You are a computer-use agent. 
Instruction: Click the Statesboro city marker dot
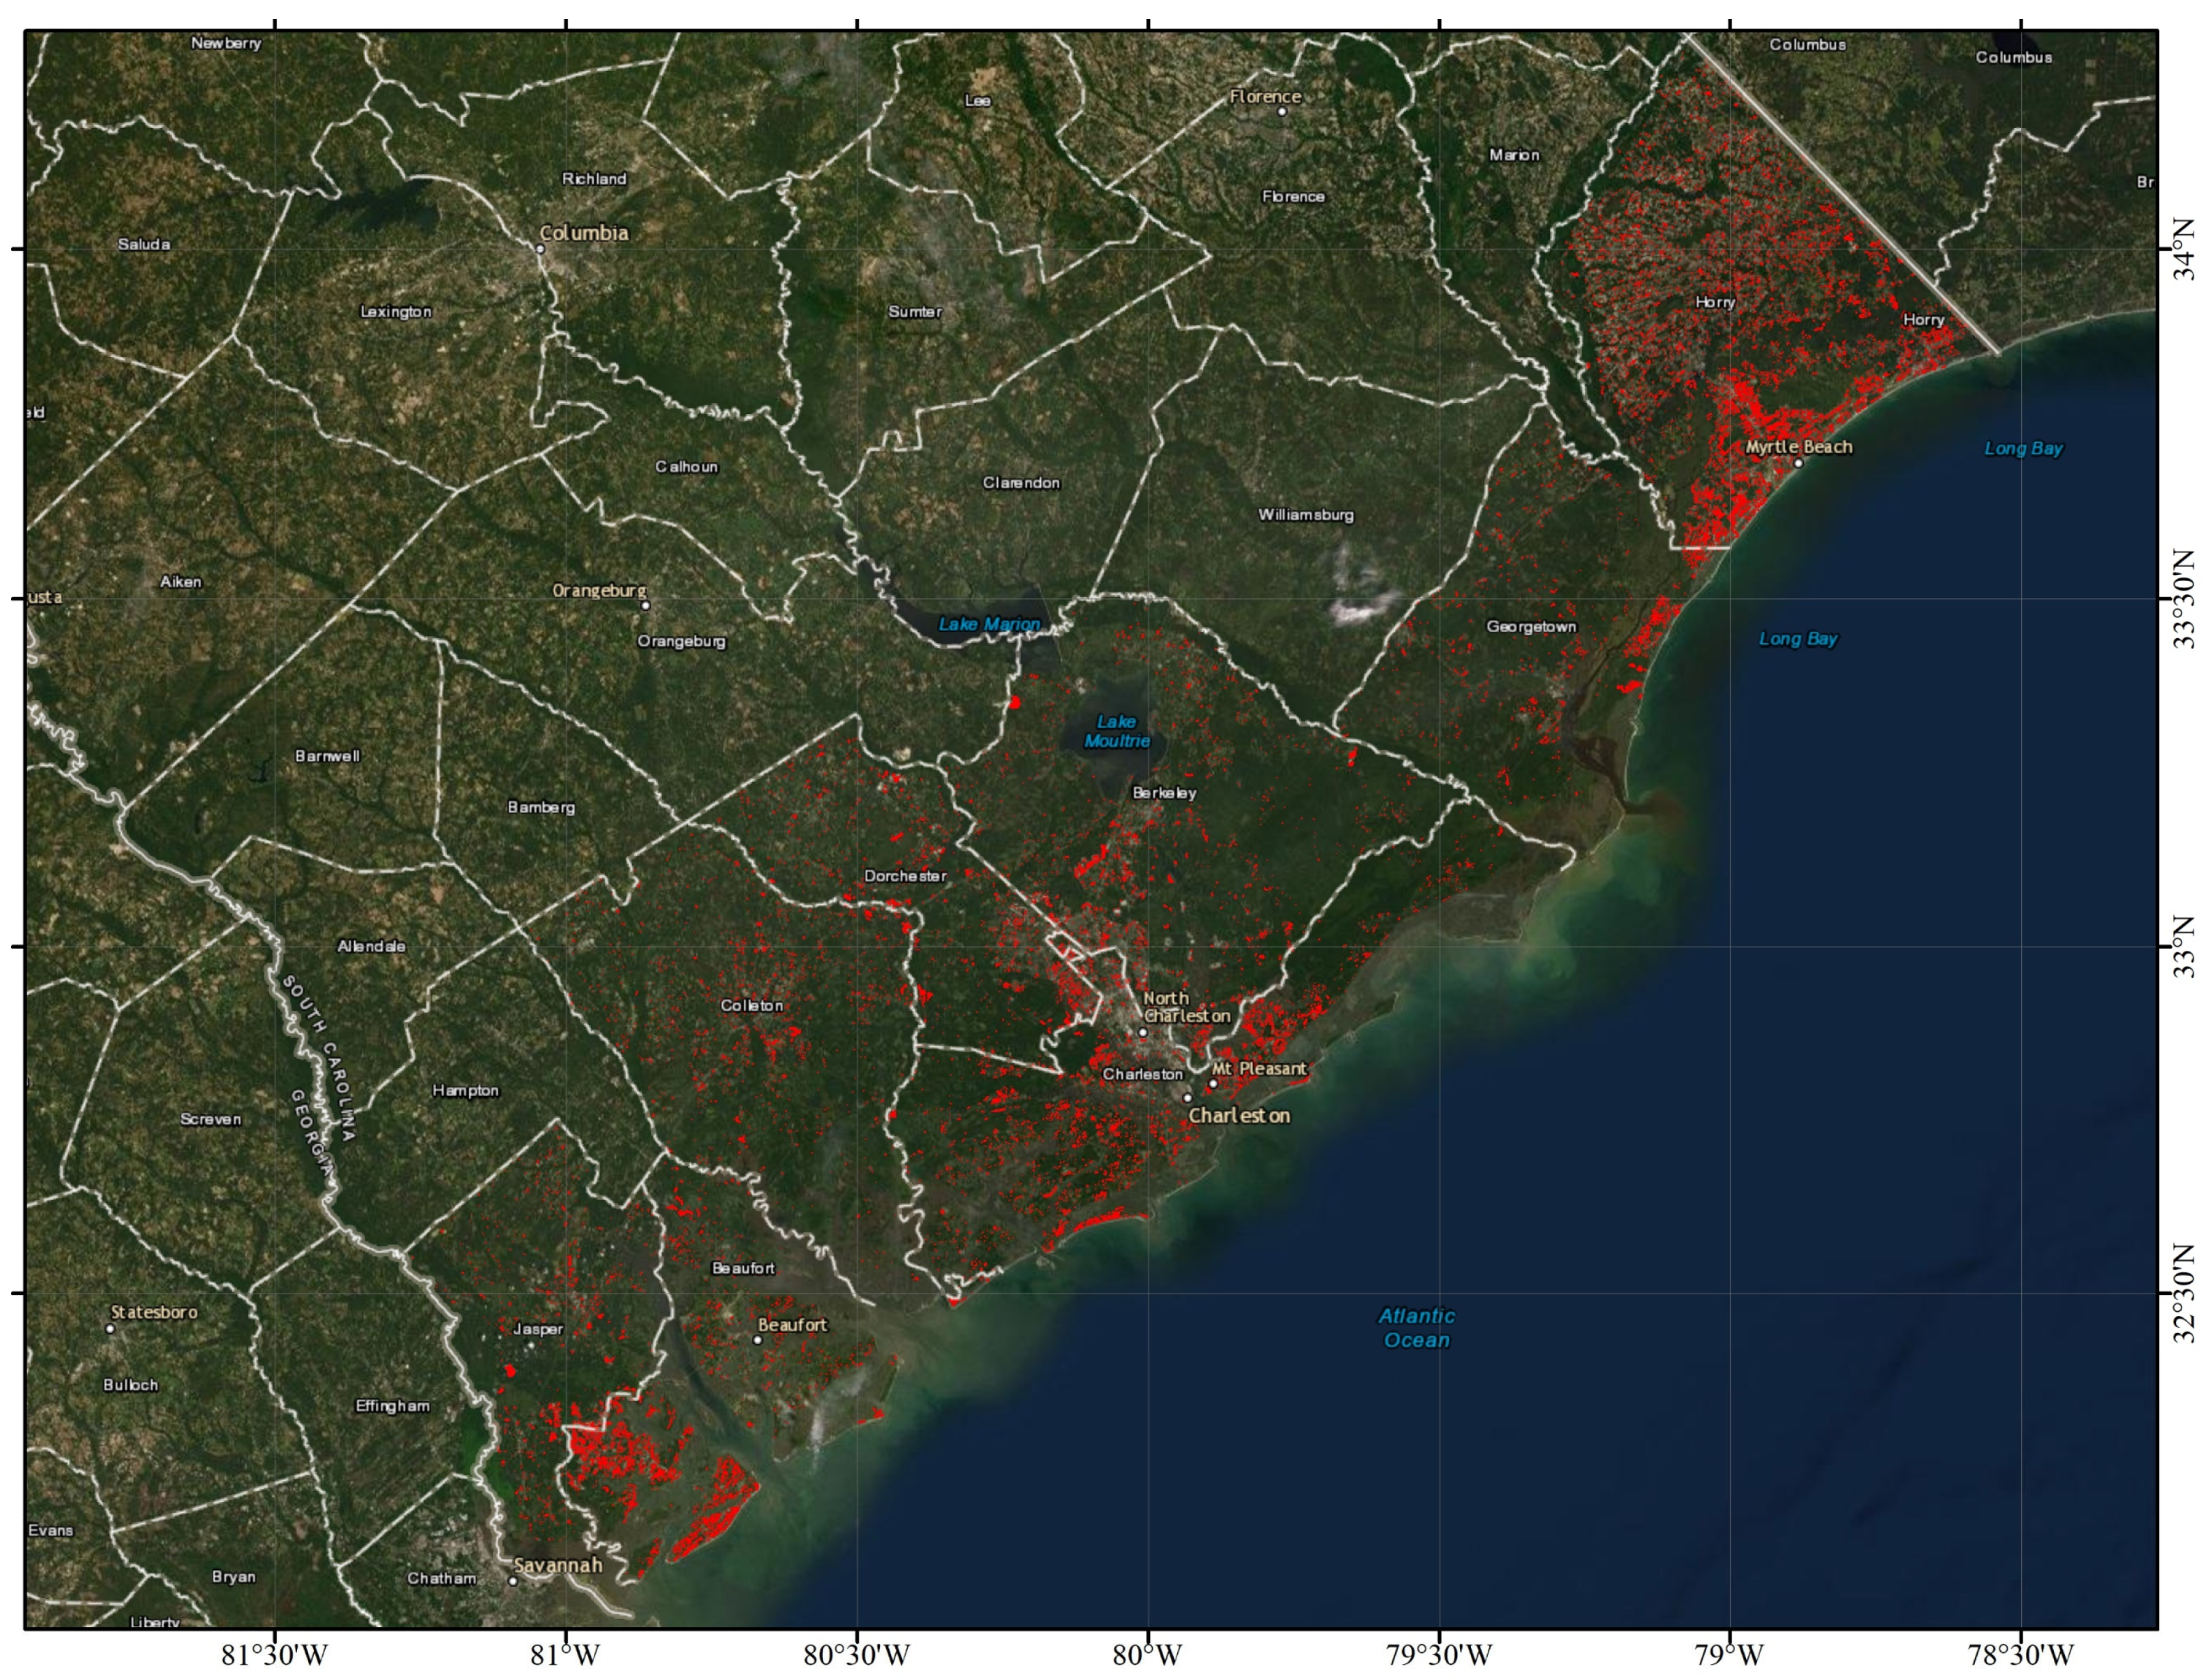[110, 1328]
